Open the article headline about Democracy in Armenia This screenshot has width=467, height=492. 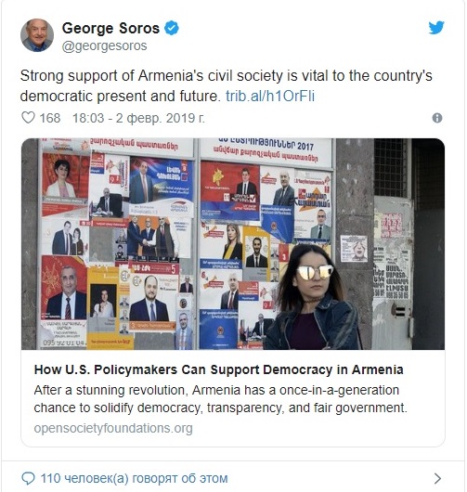click(218, 369)
